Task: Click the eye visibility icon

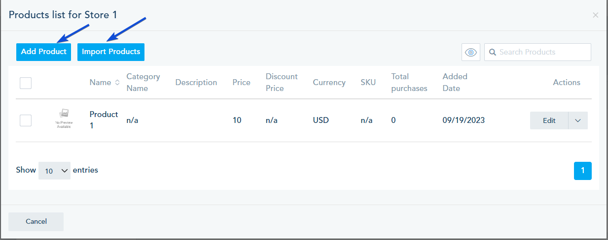Action: 471,52
